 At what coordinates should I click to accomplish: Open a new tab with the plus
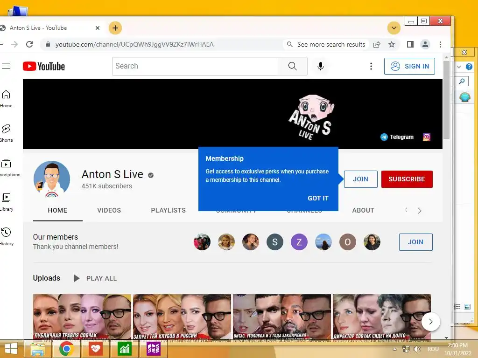pos(115,28)
